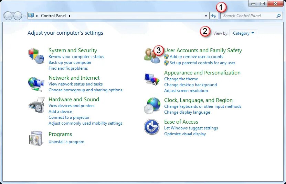Open Ease of Access category heading
Image resolution: width=286 pixels, height=184 pixels.
181,122
